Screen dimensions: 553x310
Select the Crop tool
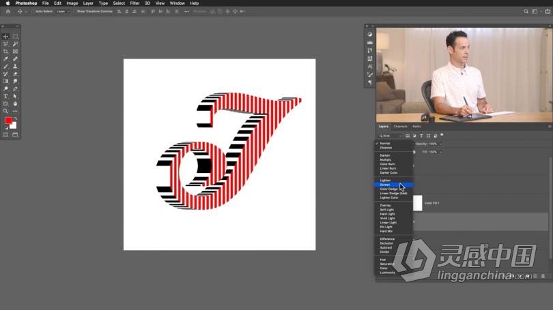(x=6, y=51)
